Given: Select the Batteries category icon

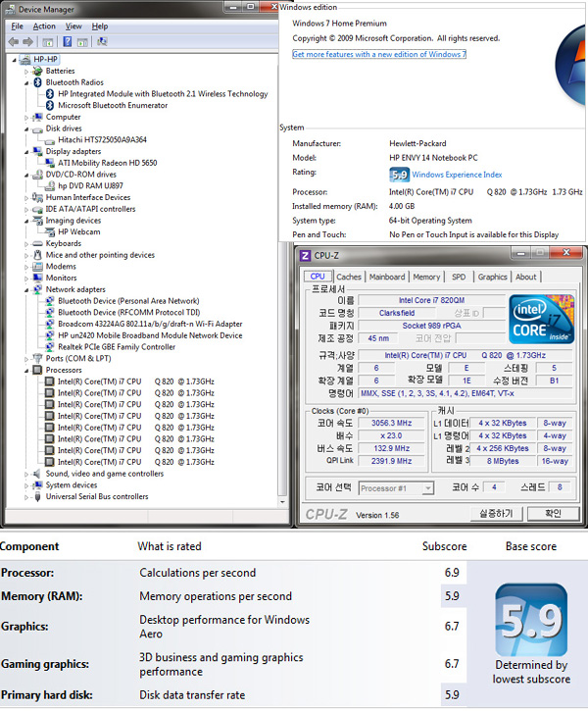Looking at the screenshot, I should click(x=38, y=71).
